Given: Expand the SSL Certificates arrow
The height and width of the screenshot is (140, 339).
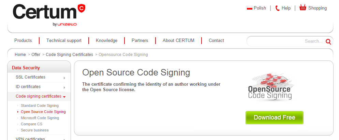Looking at the screenshot, I should tap(64, 78).
